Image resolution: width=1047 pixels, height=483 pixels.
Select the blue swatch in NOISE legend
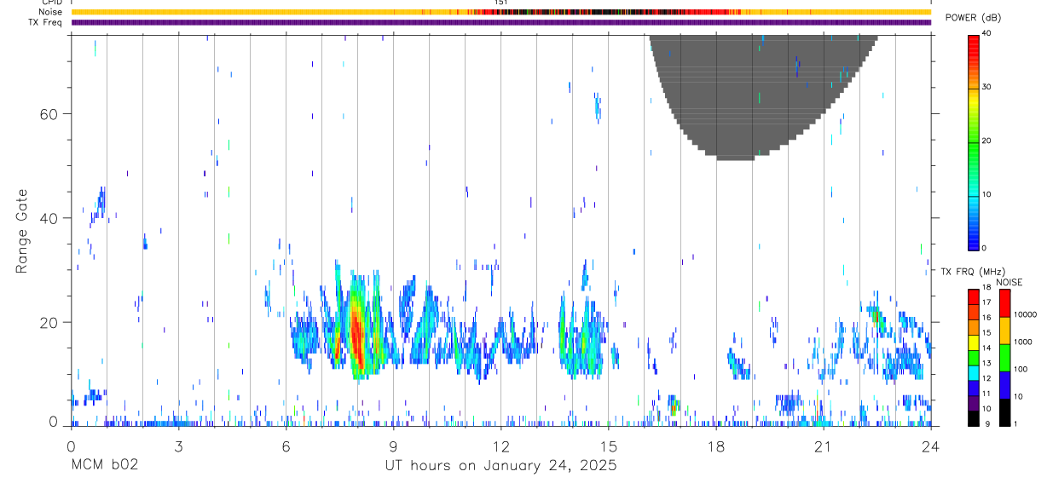[x=1005, y=385]
